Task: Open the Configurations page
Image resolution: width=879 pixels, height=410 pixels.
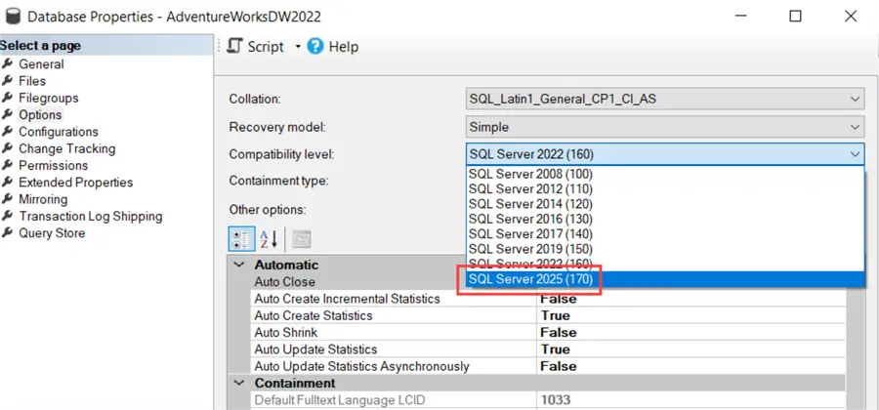Action: (x=59, y=132)
